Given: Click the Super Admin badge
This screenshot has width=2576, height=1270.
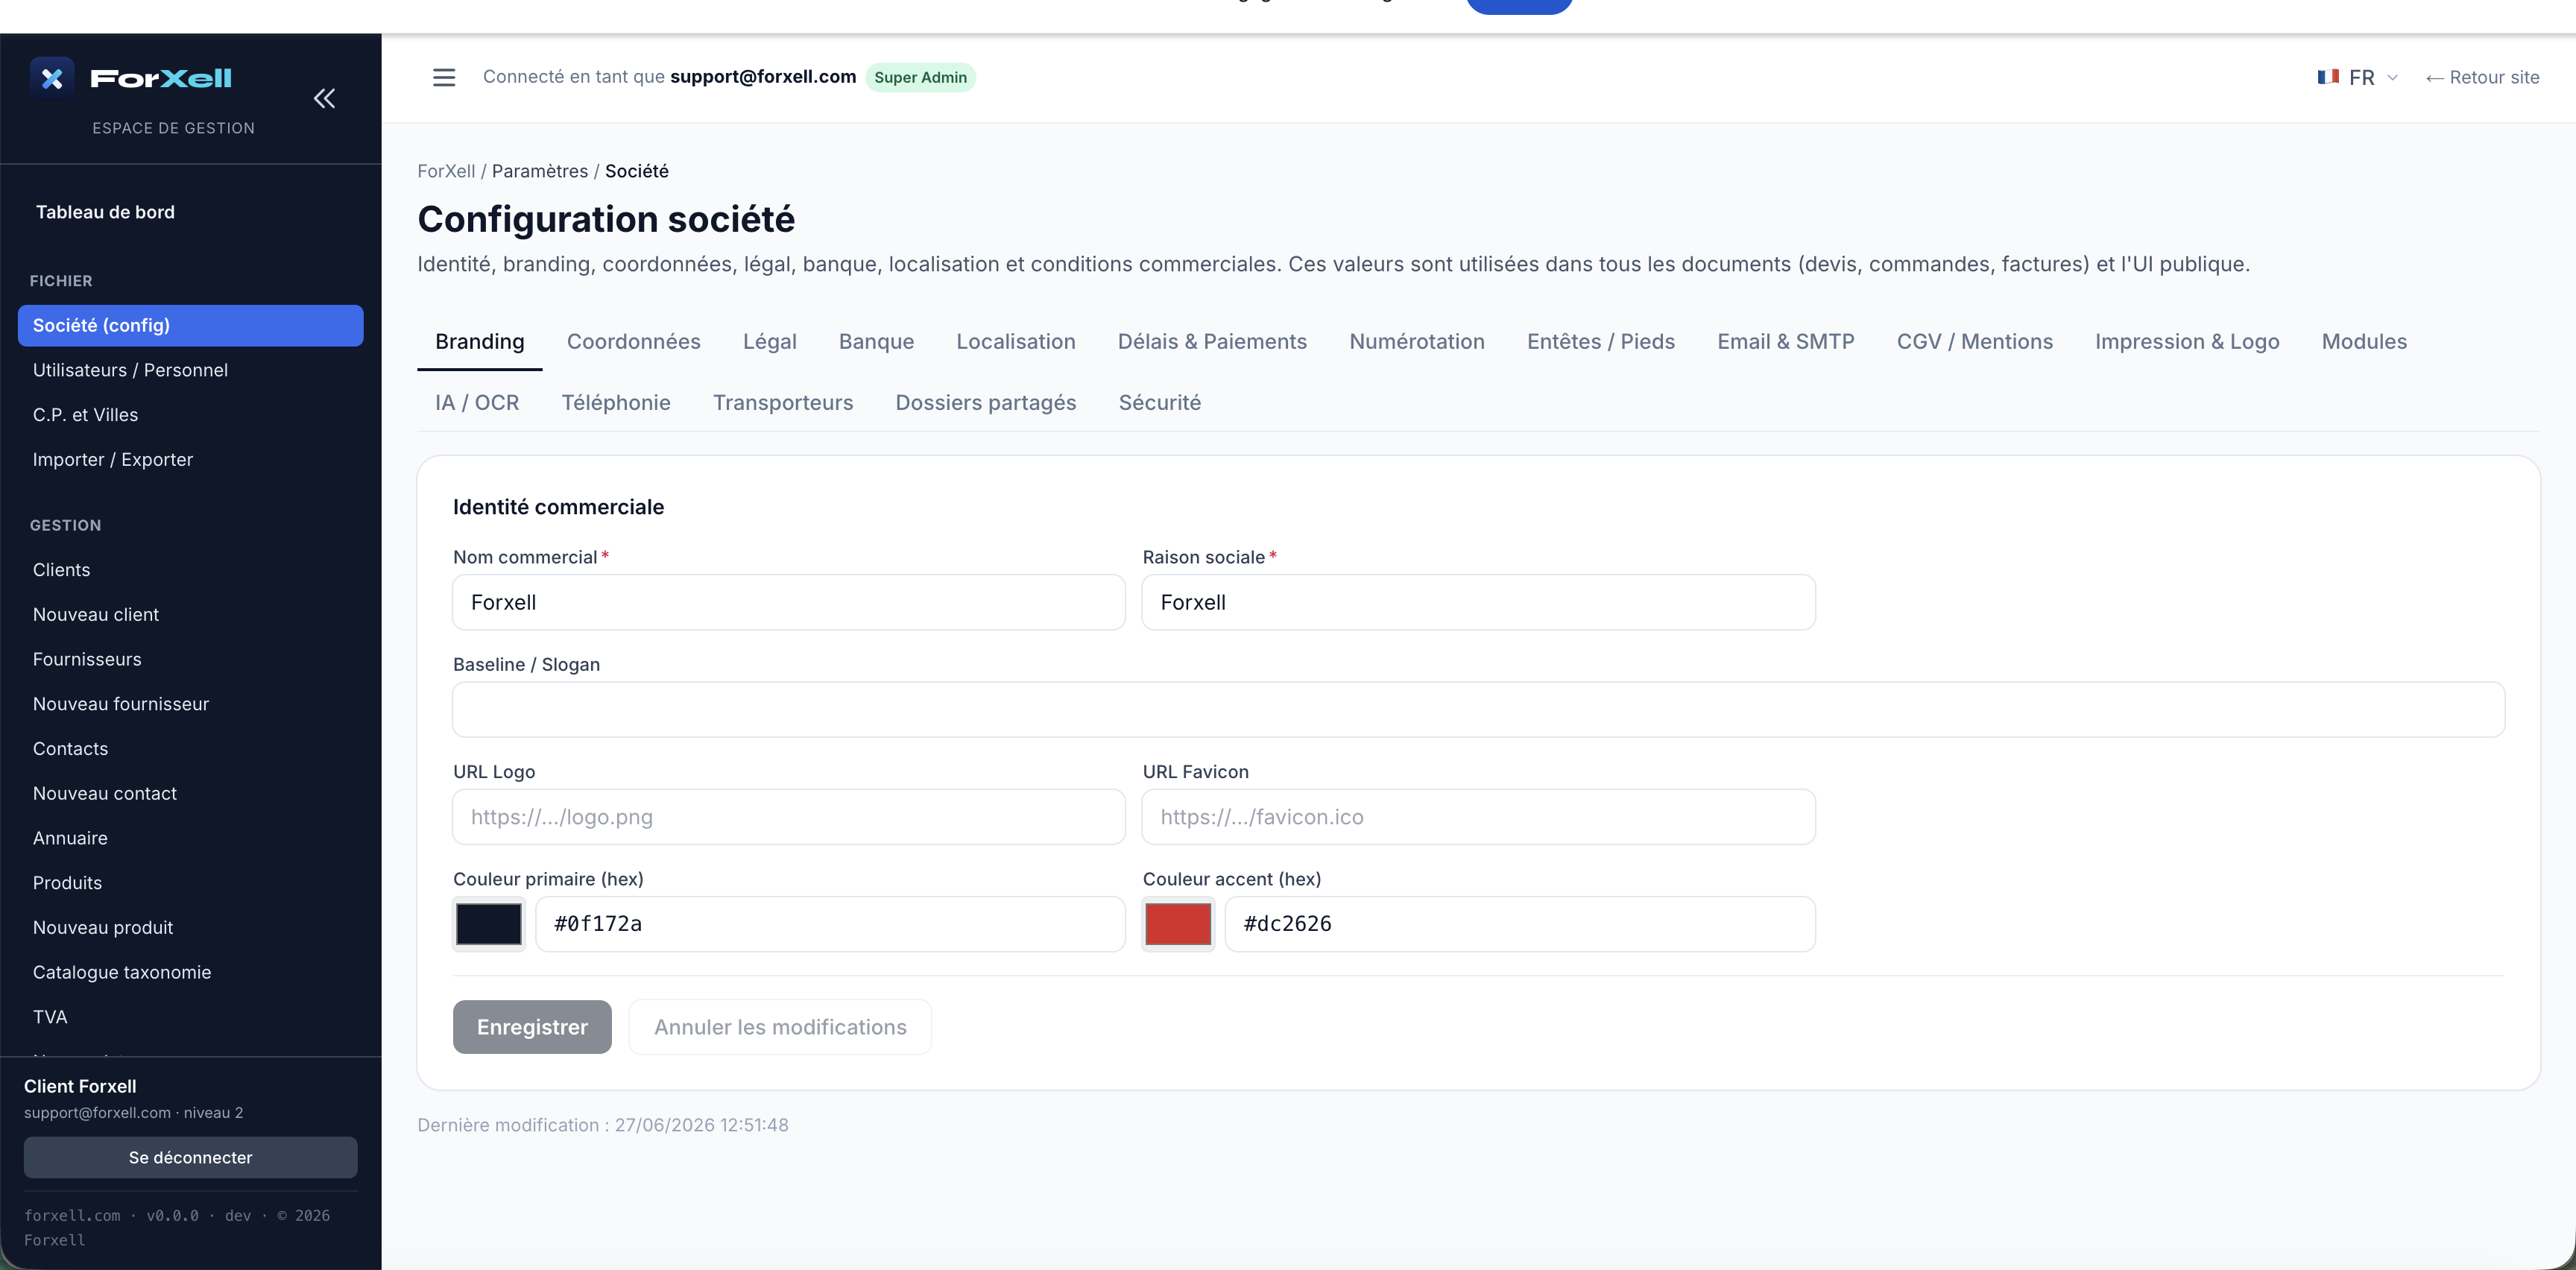Looking at the screenshot, I should 920,77.
